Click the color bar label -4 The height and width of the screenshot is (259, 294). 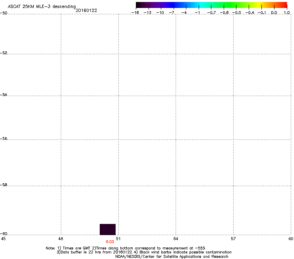tap(184, 13)
